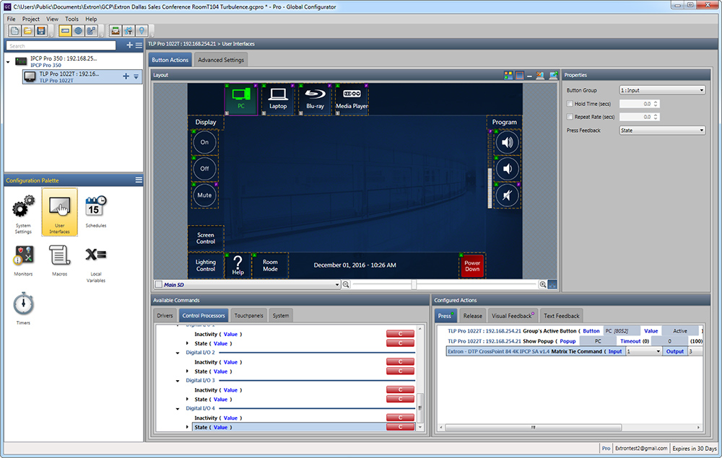
Task: Open Macros in the Configuration Palette
Action: pyautogui.click(x=59, y=260)
